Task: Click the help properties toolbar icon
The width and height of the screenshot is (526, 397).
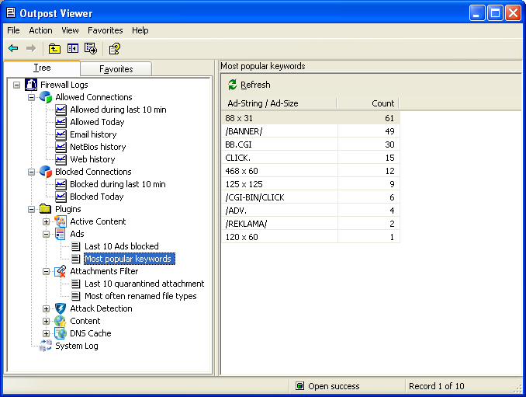Action: point(114,48)
